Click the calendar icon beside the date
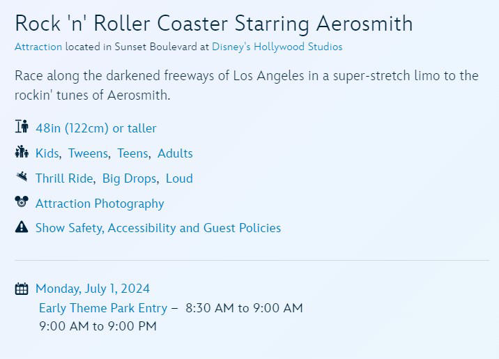Image resolution: width=499 pixels, height=359 pixels. (x=22, y=289)
